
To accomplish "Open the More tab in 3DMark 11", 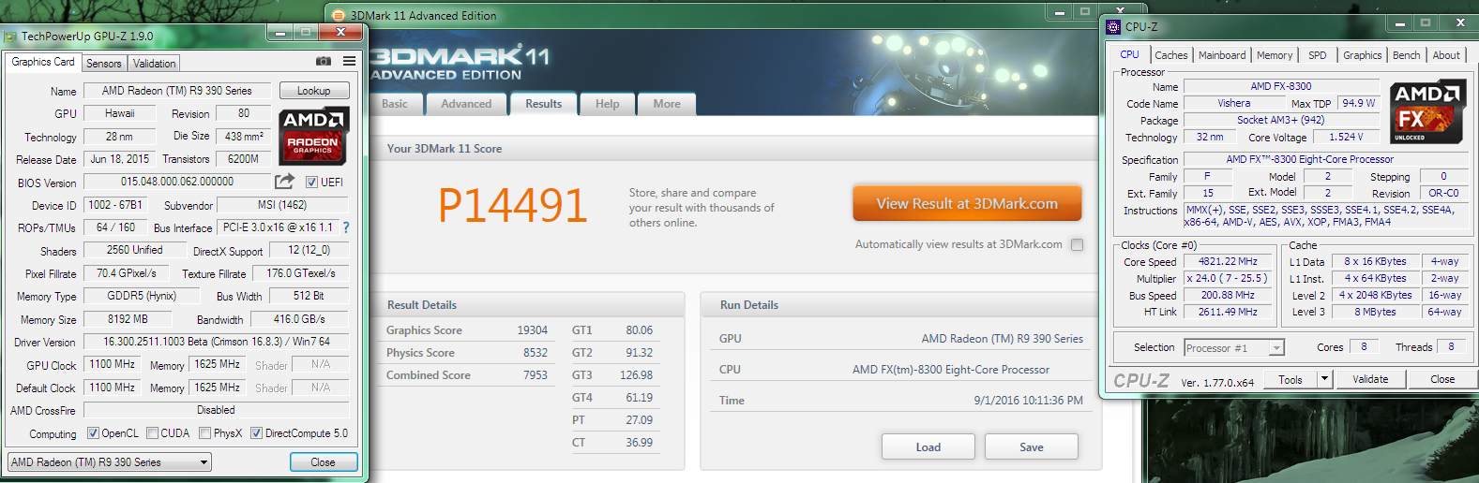I will [x=667, y=104].
